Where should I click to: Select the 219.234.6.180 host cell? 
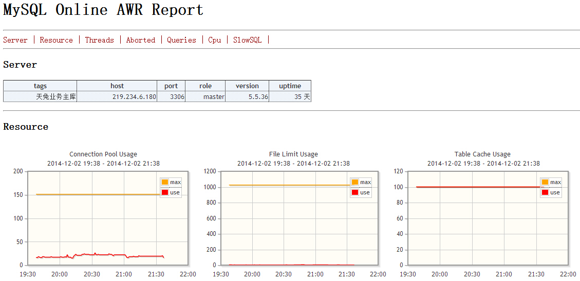[x=117, y=97]
